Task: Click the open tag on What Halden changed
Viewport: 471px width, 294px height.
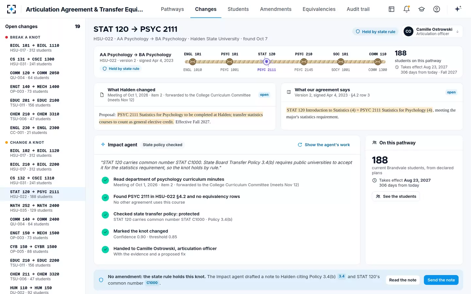Action: coord(264,95)
